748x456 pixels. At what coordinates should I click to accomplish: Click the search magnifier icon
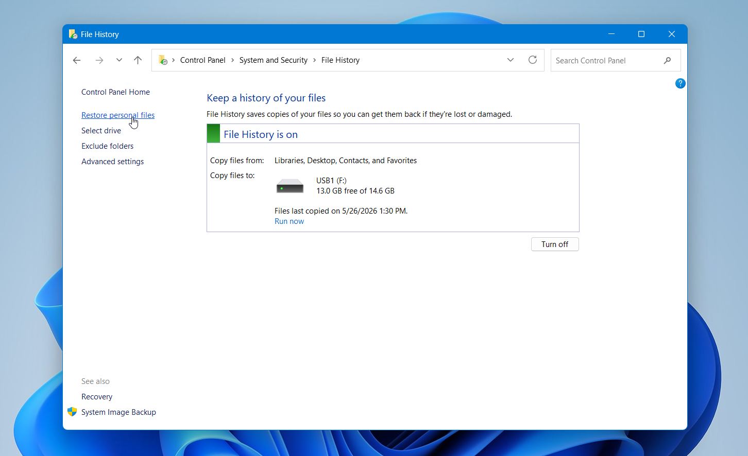pos(668,60)
